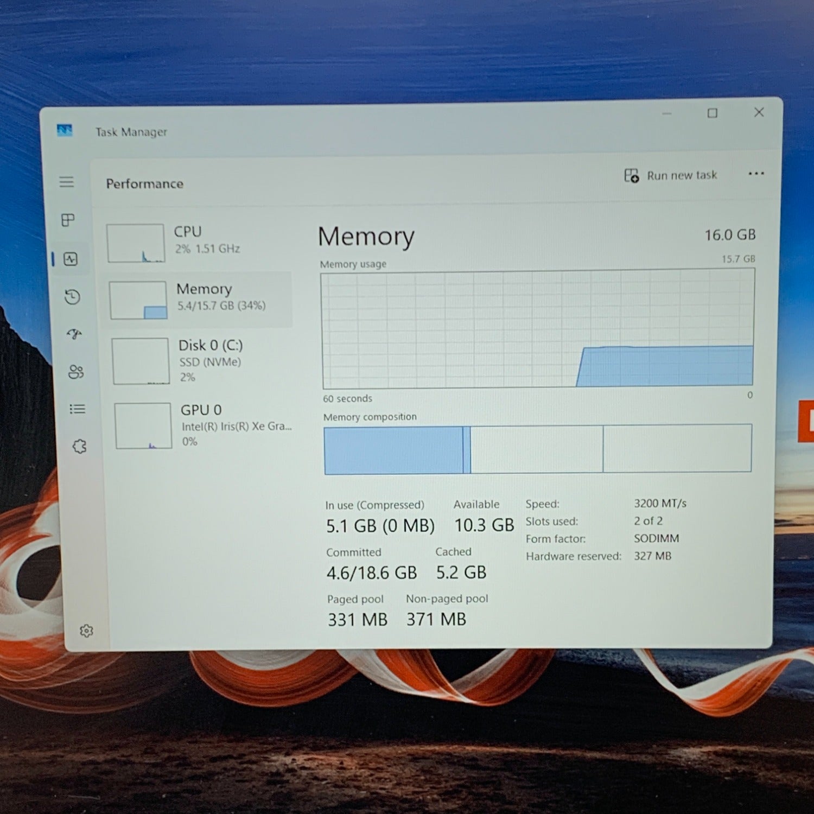Click the Memory usage graph
The image size is (814, 814).
click(537, 329)
